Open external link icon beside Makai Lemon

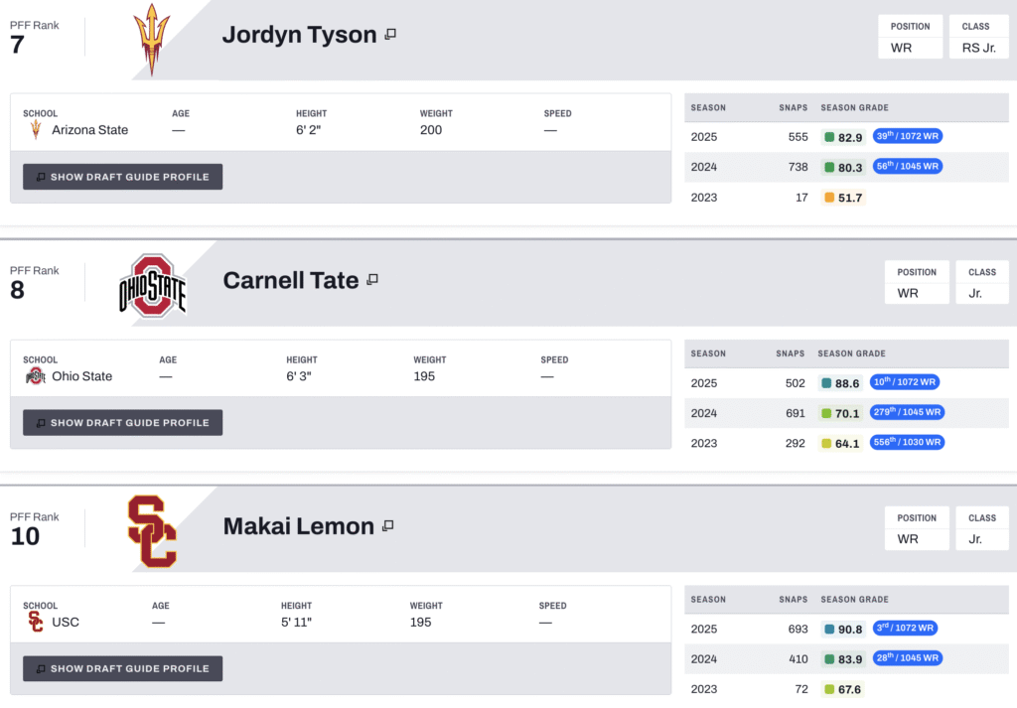click(x=388, y=526)
